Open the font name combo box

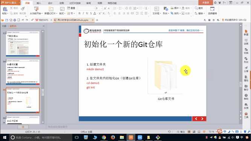click(x=86, y=8)
